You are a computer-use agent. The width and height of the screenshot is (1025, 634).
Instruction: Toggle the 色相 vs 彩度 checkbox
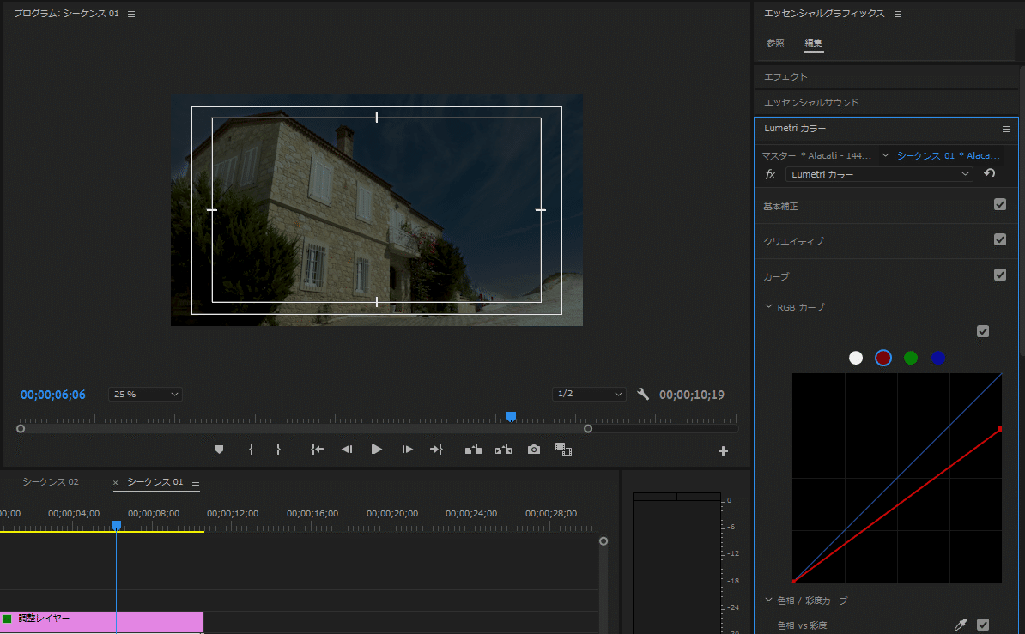(x=983, y=625)
